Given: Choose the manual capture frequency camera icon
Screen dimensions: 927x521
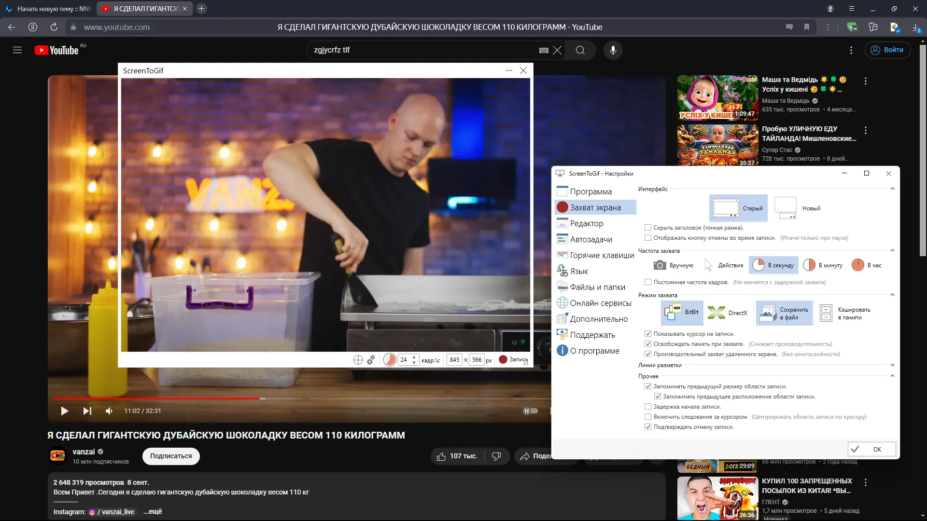Looking at the screenshot, I should coord(660,265).
